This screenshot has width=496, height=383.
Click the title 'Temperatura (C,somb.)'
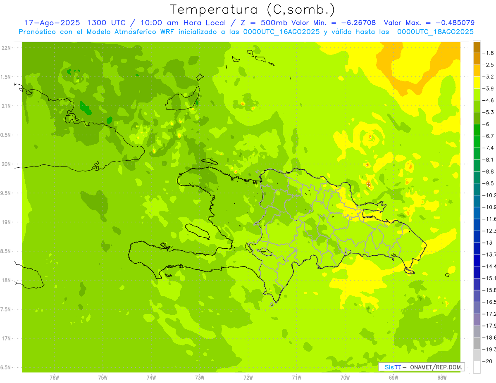(x=253, y=10)
